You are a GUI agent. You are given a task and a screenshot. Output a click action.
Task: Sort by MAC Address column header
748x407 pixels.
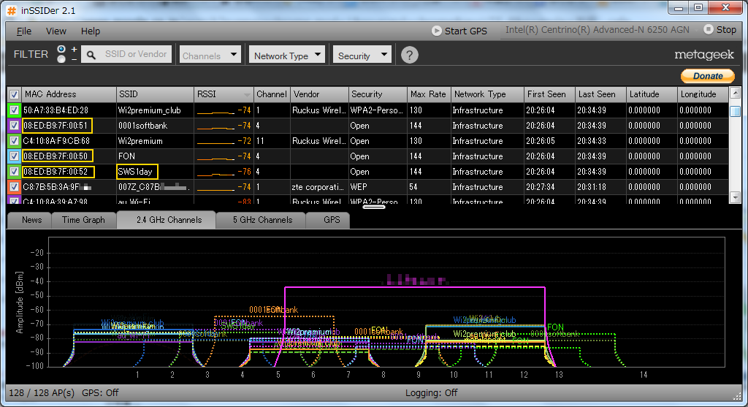(x=69, y=94)
